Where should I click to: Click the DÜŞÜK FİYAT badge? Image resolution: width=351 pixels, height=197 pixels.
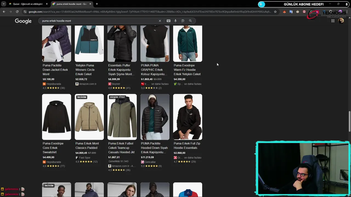[117, 97]
